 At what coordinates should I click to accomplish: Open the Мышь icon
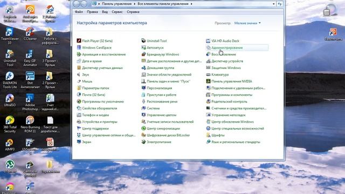tap(79, 81)
